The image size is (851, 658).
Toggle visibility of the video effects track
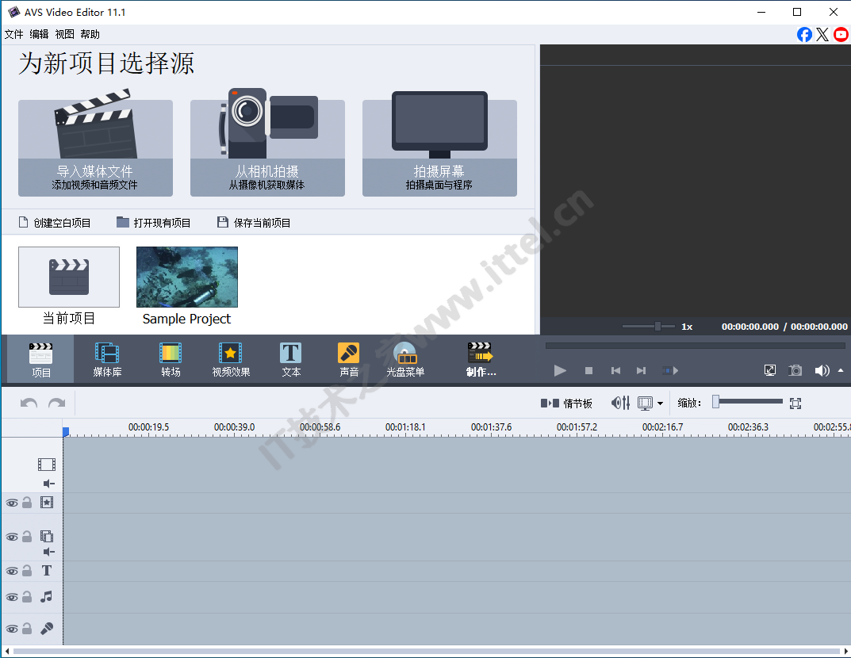[12, 503]
